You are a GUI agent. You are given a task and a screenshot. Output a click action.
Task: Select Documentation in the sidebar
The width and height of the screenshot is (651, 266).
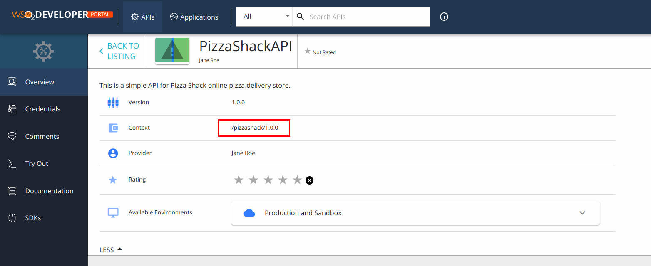(x=44, y=191)
